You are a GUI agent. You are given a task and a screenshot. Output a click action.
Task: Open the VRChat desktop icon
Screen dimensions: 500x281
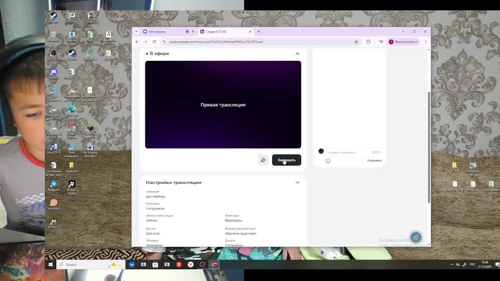72,17
